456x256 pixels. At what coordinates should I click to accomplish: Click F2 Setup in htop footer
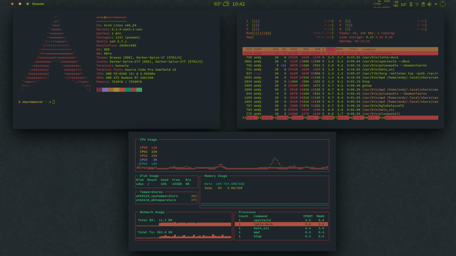coord(266,118)
